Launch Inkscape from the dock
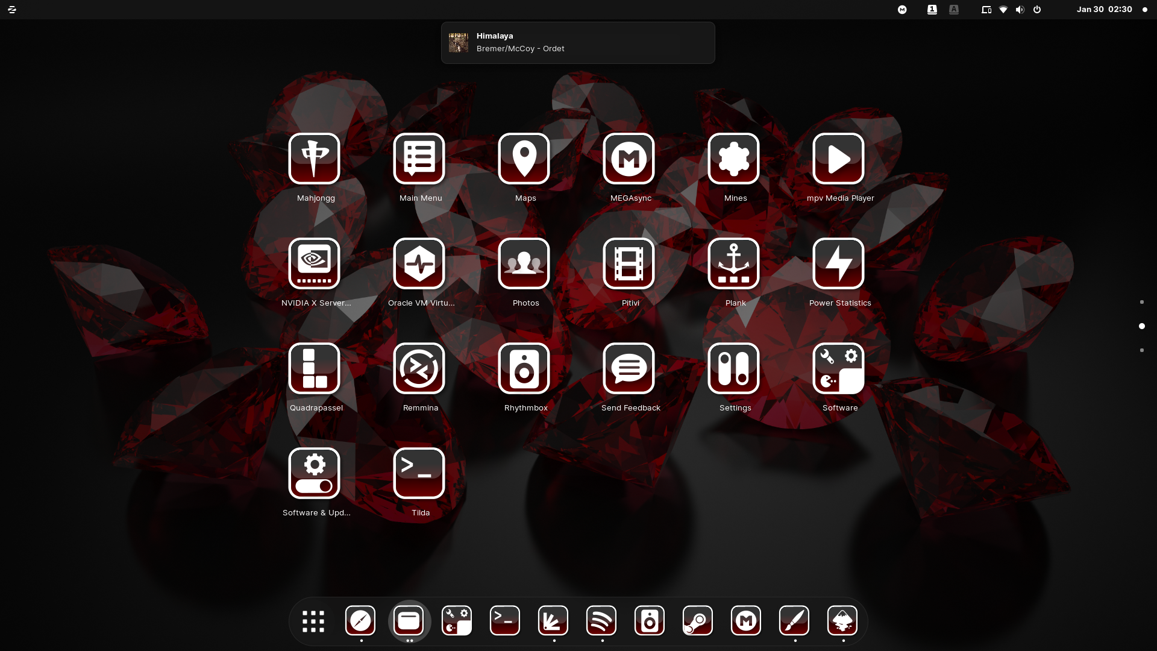The height and width of the screenshot is (651, 1157). [842, 621]
